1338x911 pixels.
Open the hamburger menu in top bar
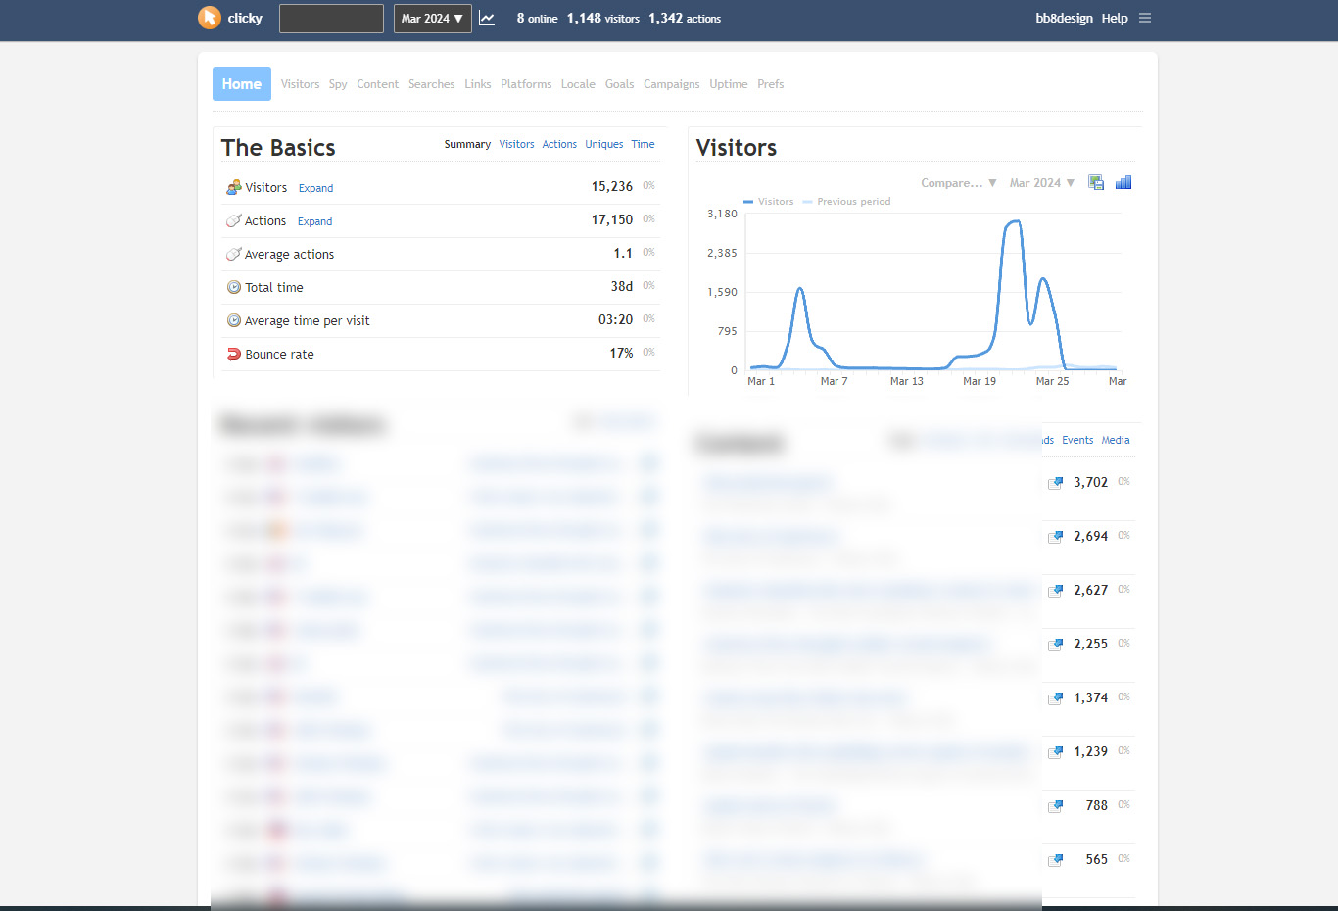(1145, 19)
